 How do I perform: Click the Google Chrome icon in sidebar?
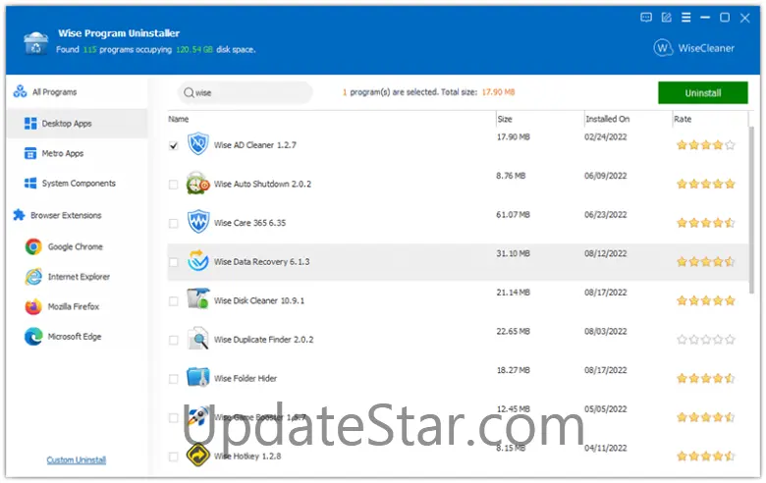click(33, 246)
